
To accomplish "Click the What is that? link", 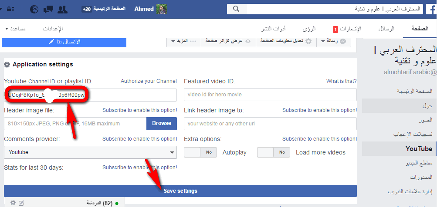I will 342,81.
